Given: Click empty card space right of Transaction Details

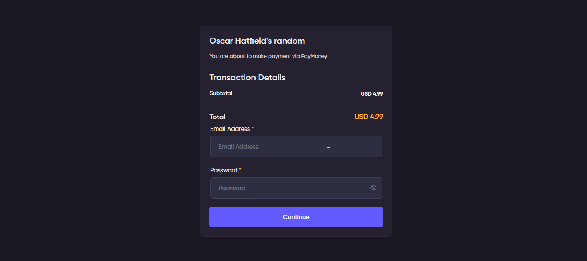Looking at the screenshot, I should click(x=341, y=78).
